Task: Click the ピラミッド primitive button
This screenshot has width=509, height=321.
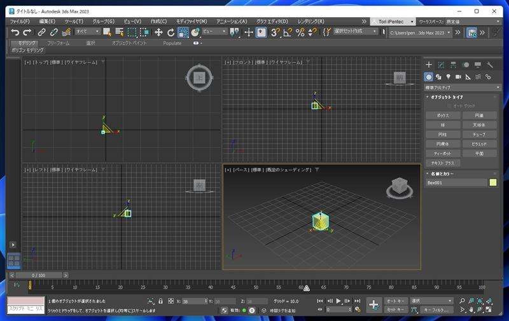Action: pos(480,144)
